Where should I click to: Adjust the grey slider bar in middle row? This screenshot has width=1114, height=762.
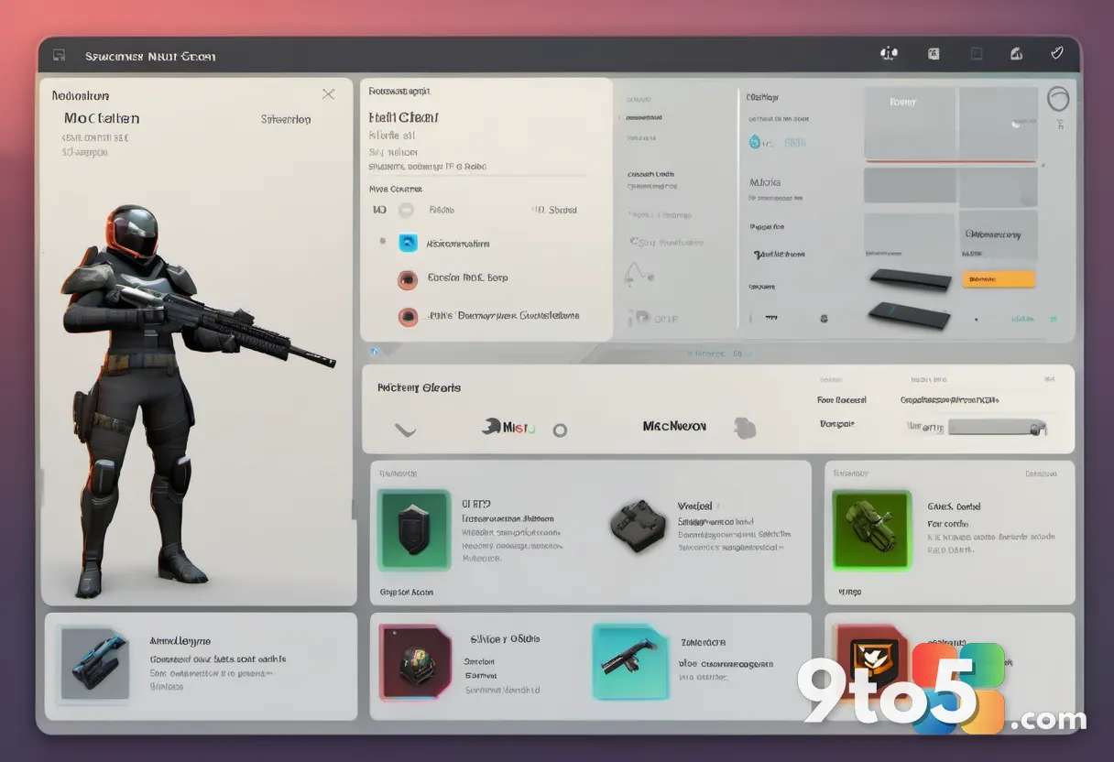(997, 427)
